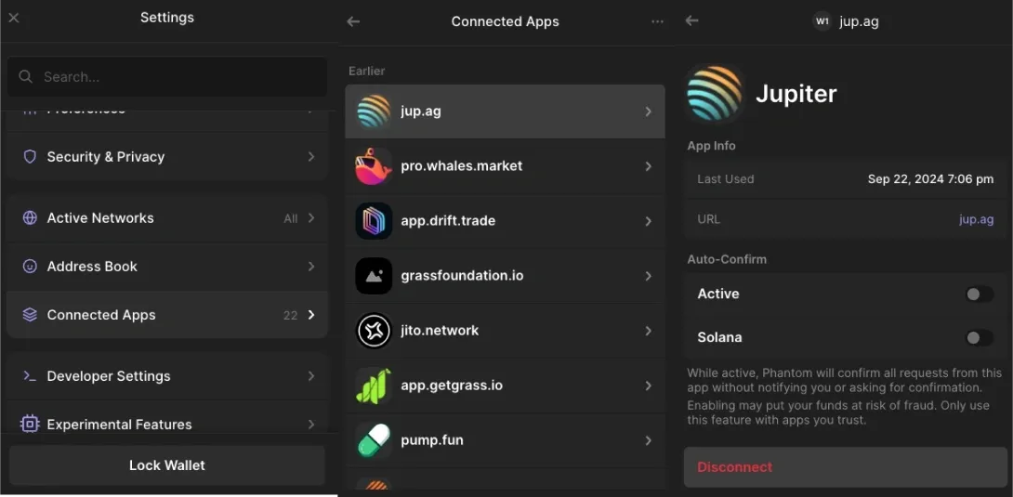
Task: Expand the jup.ag row chevron
Action: tap(648, 111)
